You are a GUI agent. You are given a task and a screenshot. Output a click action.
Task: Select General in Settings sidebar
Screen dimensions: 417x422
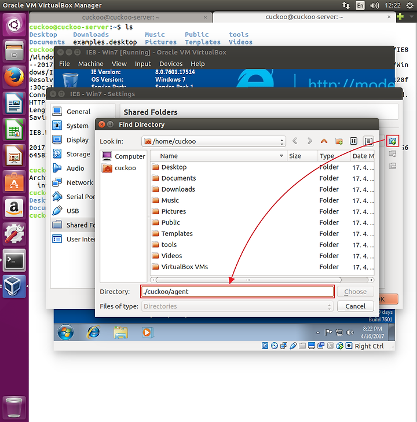coord(78,111)
